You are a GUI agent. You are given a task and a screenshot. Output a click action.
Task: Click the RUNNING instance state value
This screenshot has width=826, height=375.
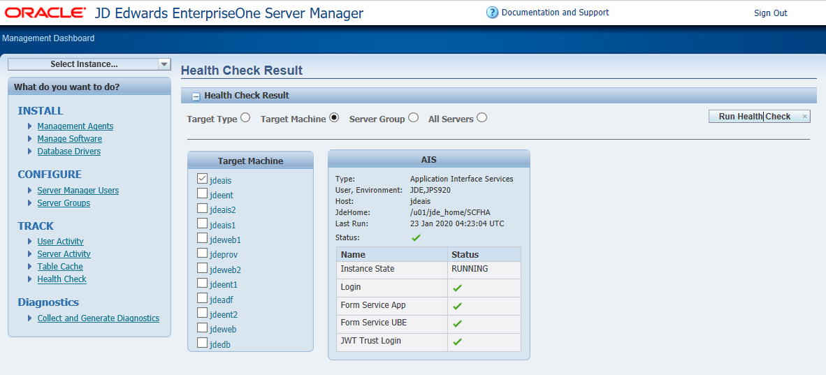(470, 269)
